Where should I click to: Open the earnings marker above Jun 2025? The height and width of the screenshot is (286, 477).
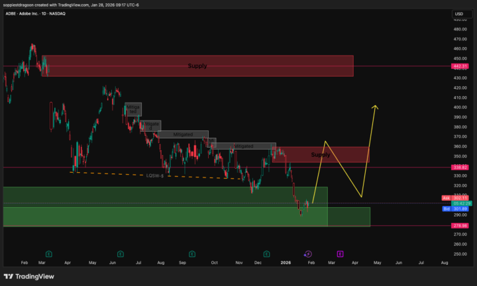click(x=121, y=254)
